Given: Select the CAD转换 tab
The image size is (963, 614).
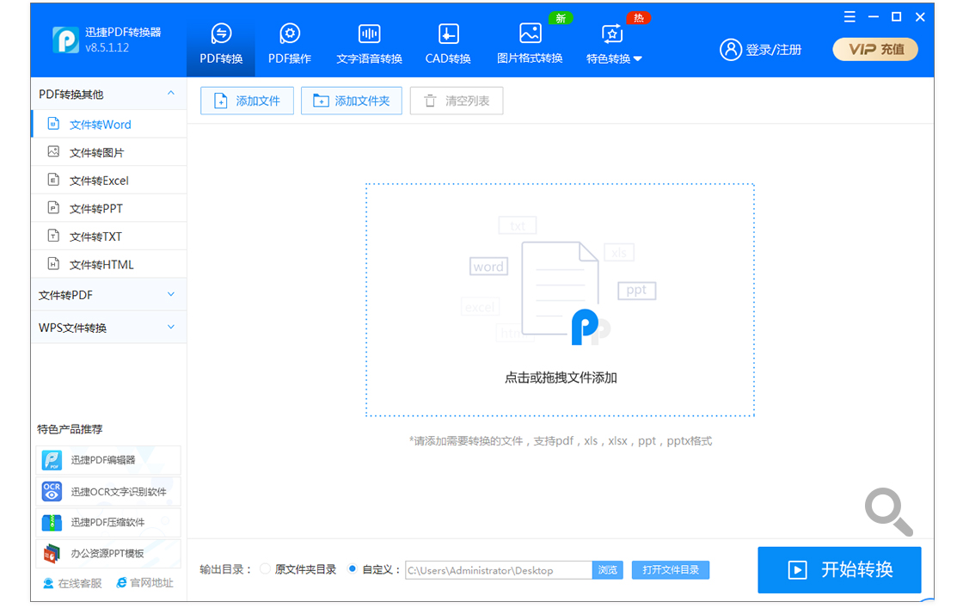Looking at the screenshot, I should 448,43.
